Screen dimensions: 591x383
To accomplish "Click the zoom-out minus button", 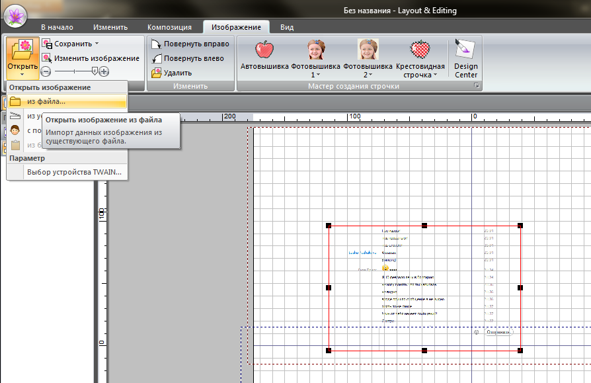I will click(x=46, y=71).
